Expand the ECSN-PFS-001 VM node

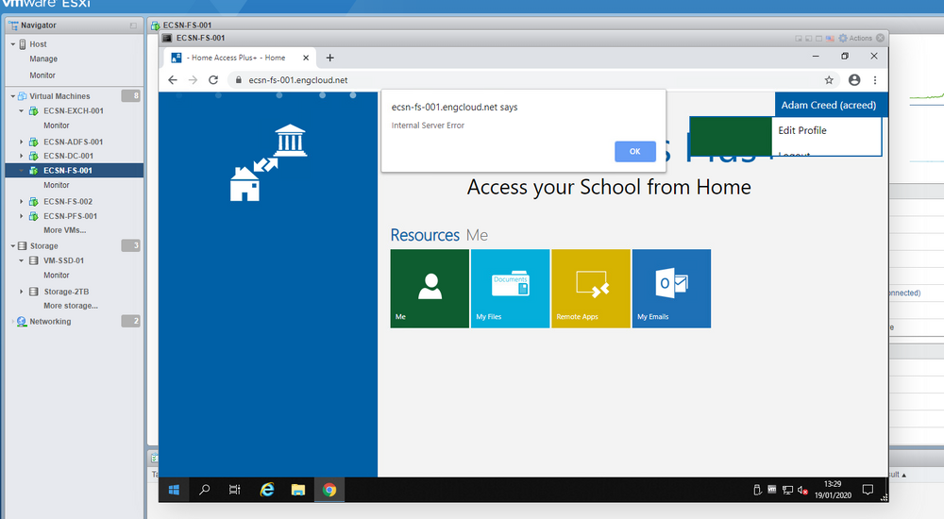(21, 216)
